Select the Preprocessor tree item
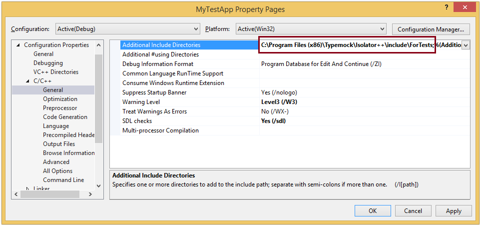This screenshot has height=225, width=480. (x=60, y=108)
